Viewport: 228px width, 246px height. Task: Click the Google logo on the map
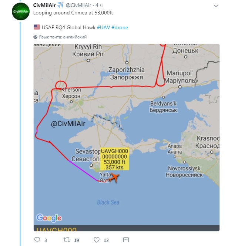tap(49, 218)
